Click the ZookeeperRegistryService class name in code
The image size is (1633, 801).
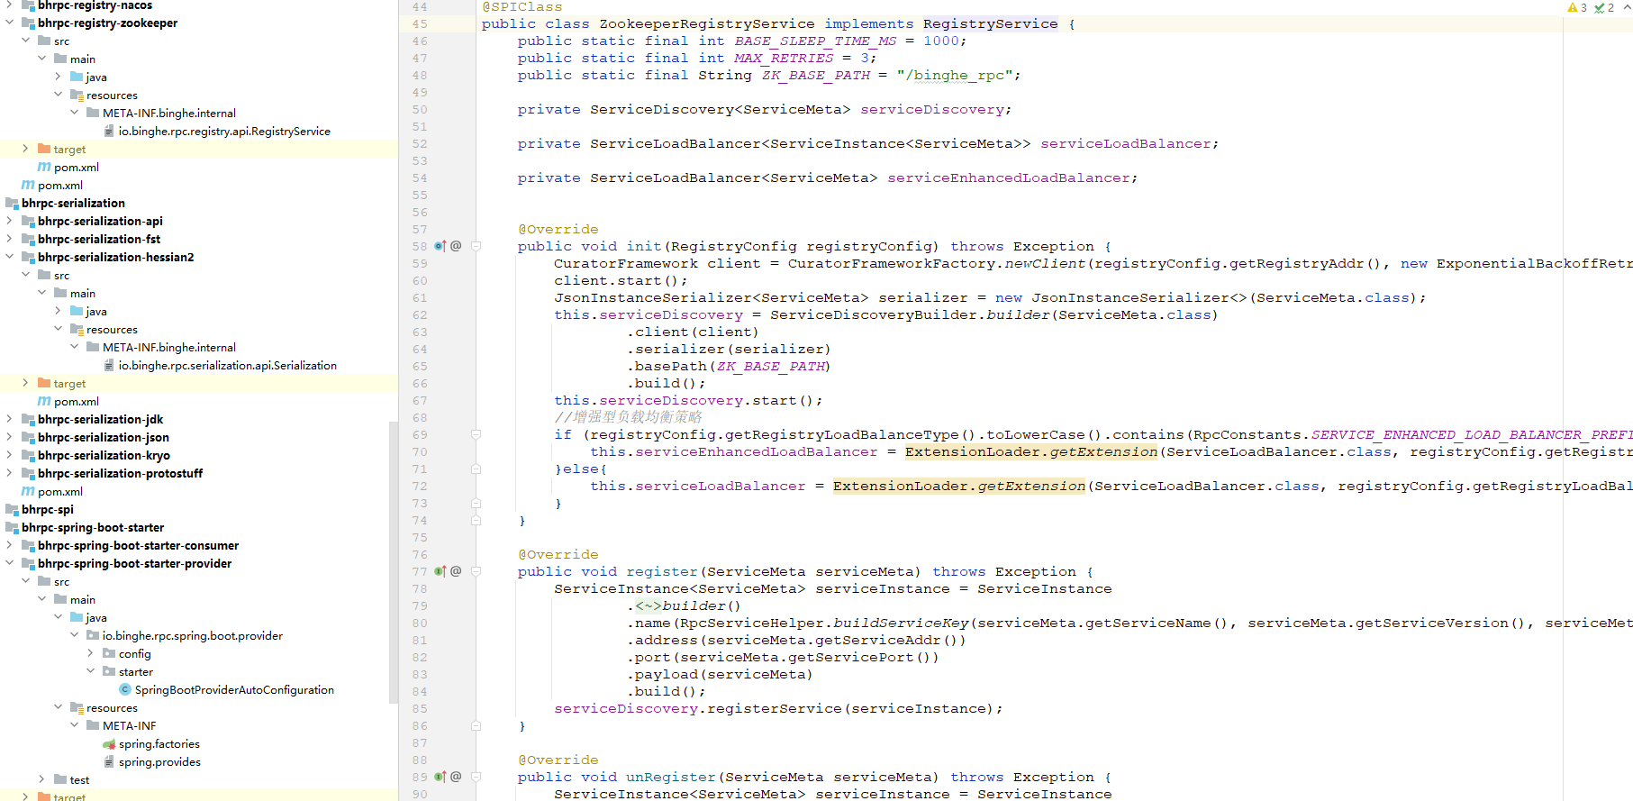[x=706, y=24]
